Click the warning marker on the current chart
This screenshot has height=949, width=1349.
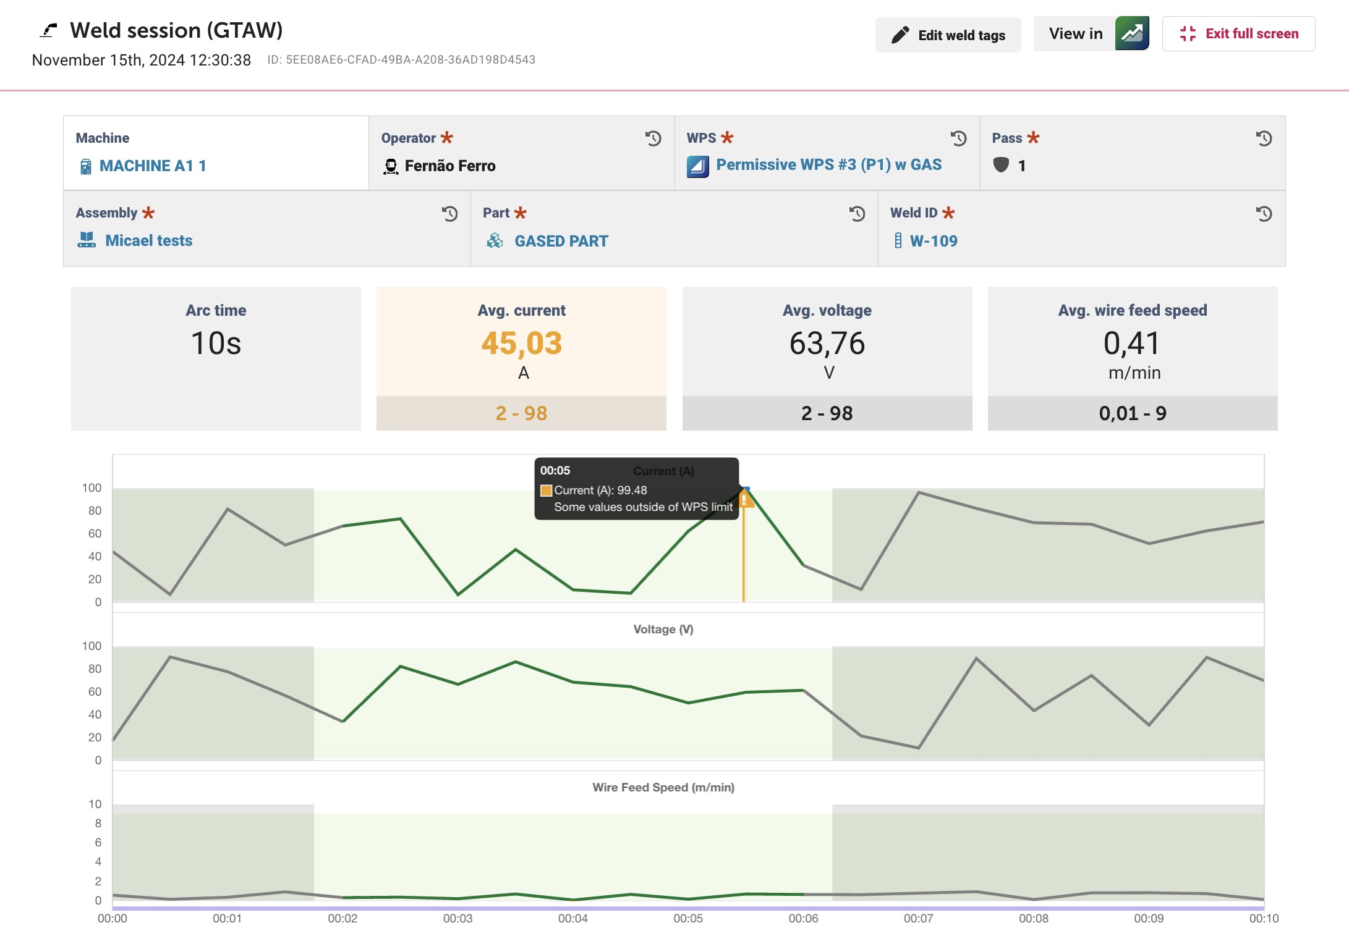746,499
